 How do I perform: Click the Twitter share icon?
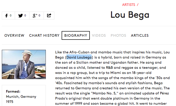[x=22, y=16]
